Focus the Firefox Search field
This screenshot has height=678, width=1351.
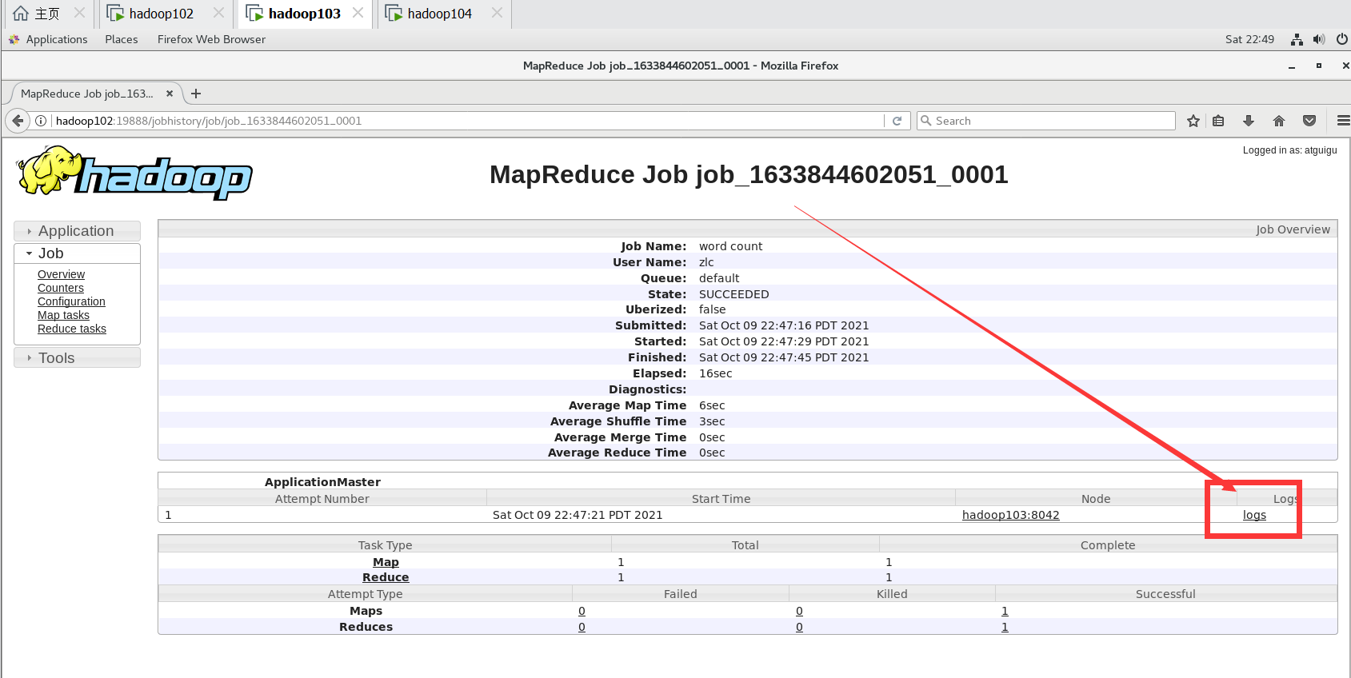(x=1046, y=121)
